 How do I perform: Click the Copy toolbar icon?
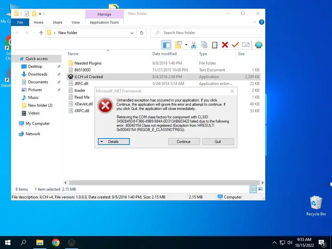[204, 45]
